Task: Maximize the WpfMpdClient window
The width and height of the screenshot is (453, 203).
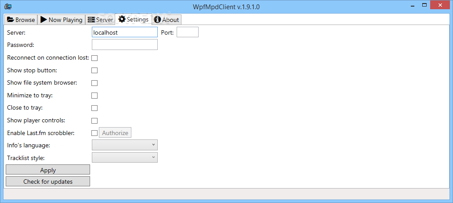Action: [x=424, y=5]
